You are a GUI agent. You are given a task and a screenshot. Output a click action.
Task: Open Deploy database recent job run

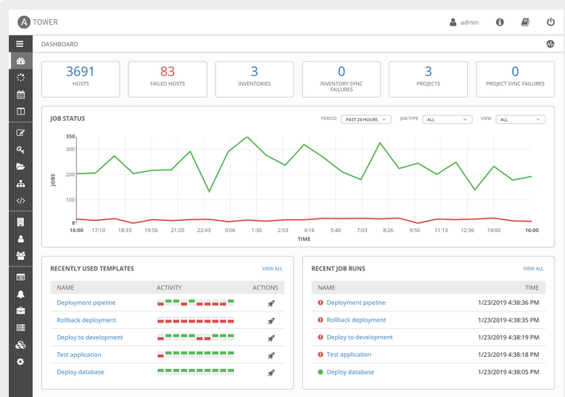point(350,372)
